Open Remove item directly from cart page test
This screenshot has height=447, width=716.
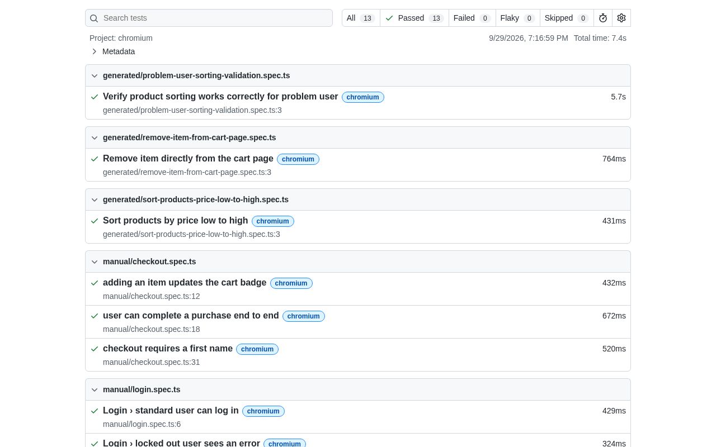188,159
